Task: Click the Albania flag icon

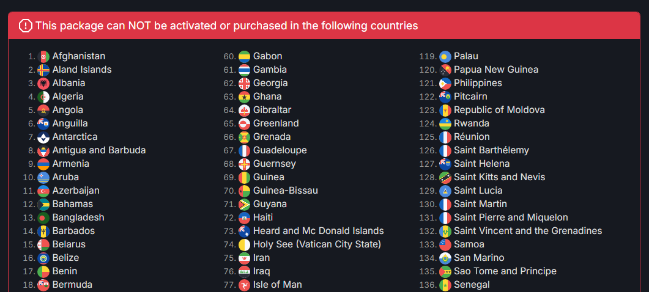Action: pyautogui.click(x=43, y=84)
